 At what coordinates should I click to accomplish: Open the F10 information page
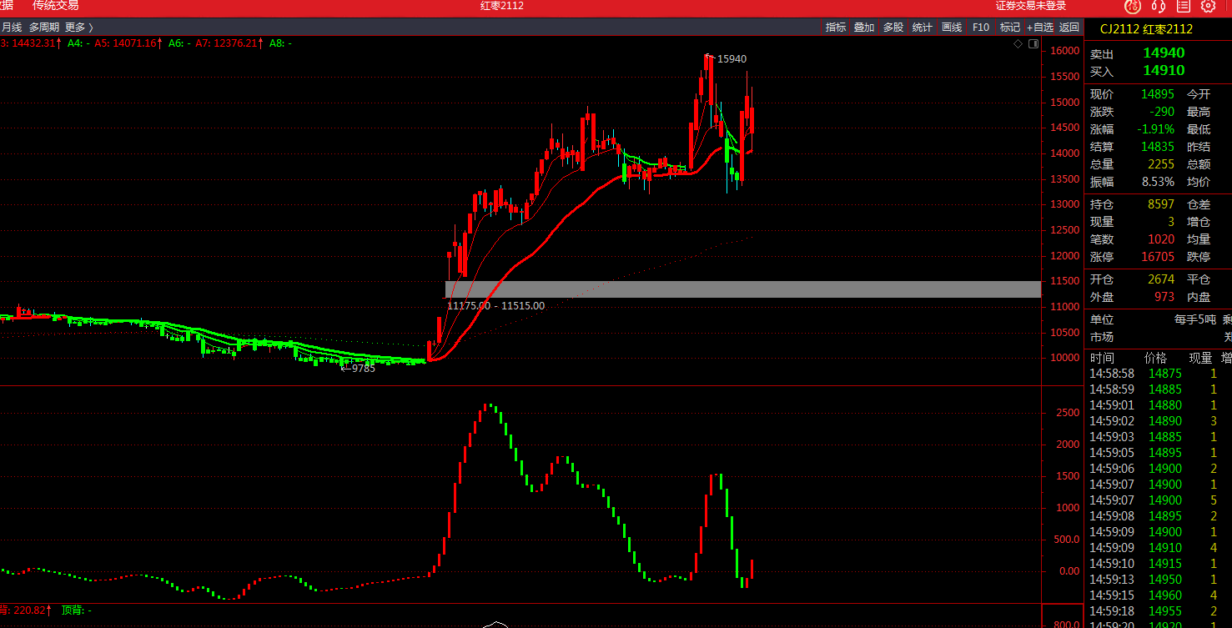[x=981, y=27]
